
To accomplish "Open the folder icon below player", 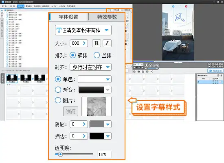I will pyautogui.click(x=139, y=72).
